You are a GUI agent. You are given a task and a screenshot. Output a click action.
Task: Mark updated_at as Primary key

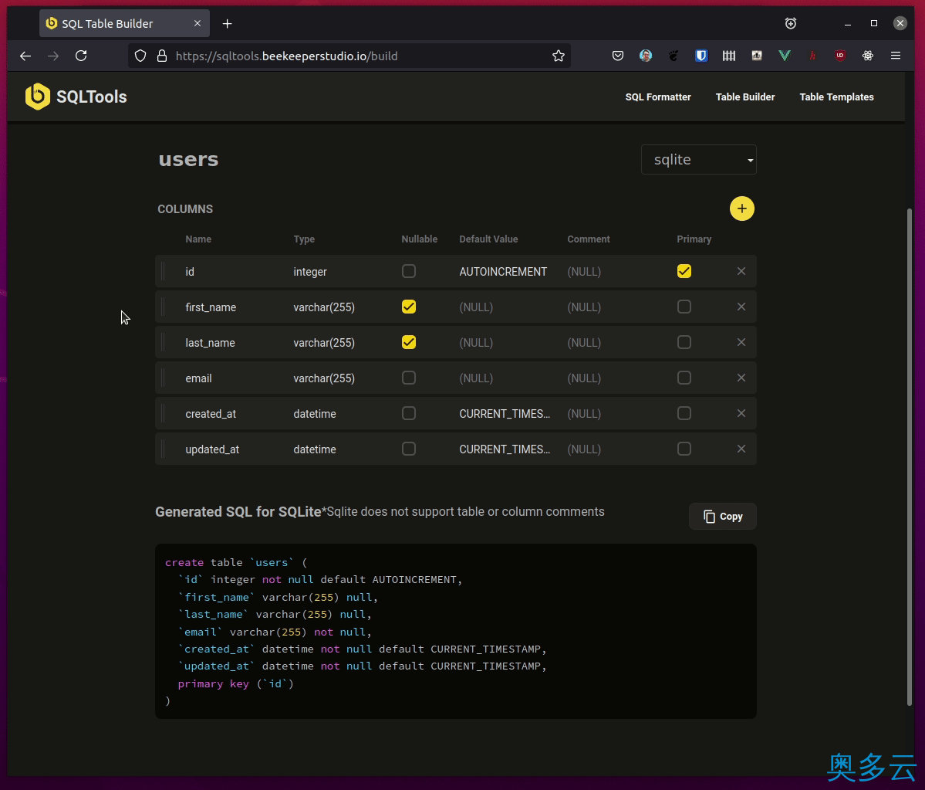click(684, 449)
